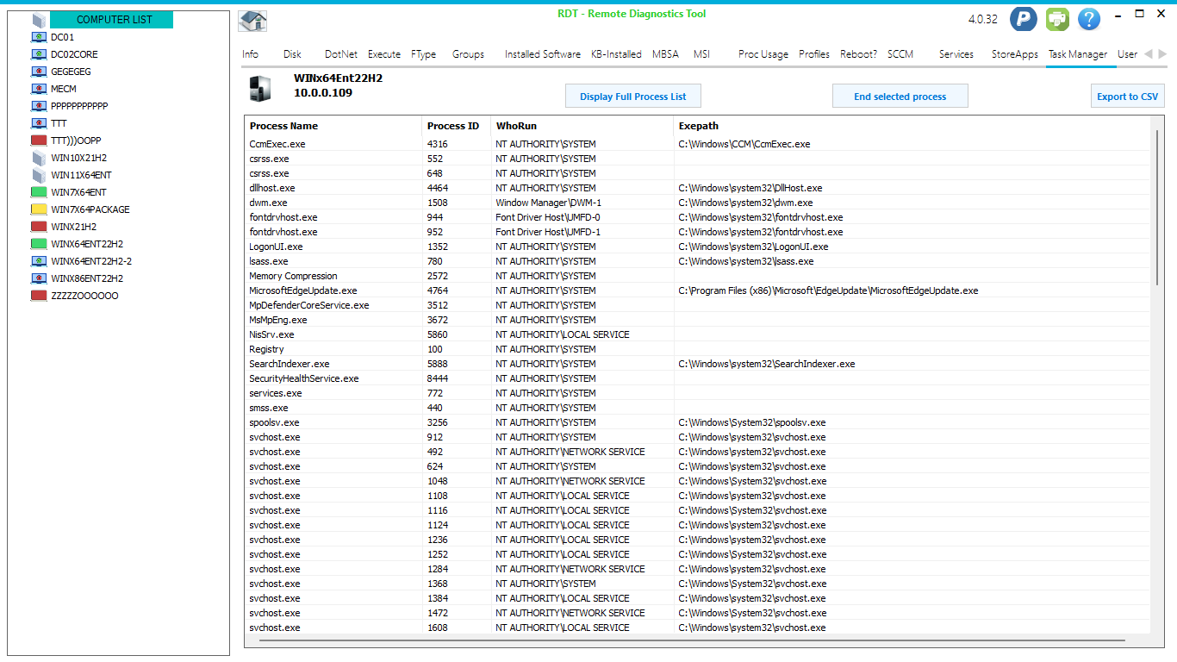The height and width of the screenshot is (662, 1177).
Task: Sort by the WhoRun column header
Action: coord(582,126)
